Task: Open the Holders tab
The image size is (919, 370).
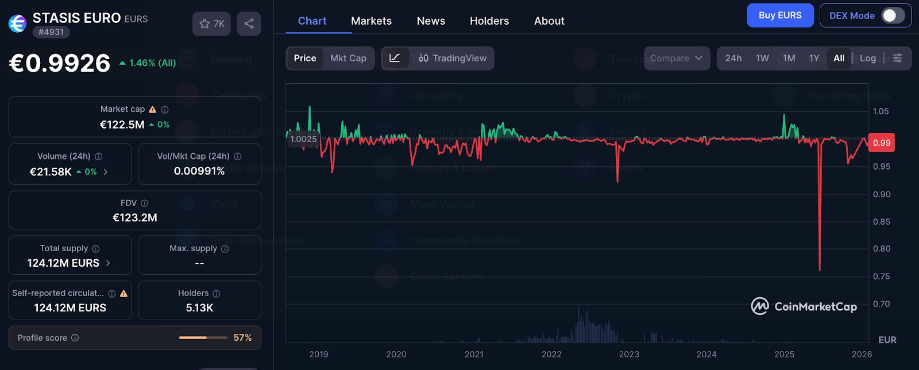Action: point(489,21)
